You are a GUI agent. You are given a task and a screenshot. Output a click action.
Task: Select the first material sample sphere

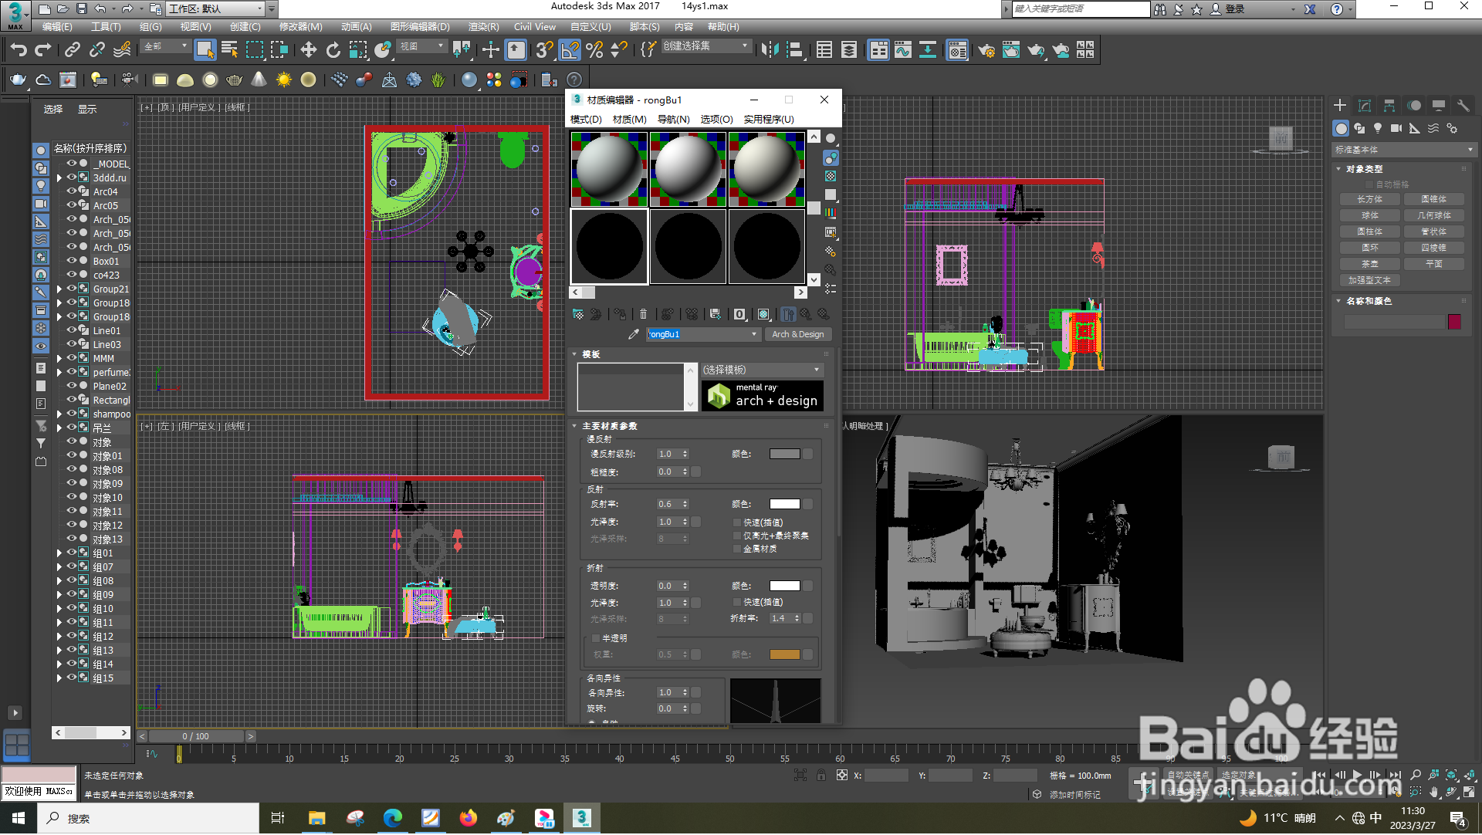609,169
